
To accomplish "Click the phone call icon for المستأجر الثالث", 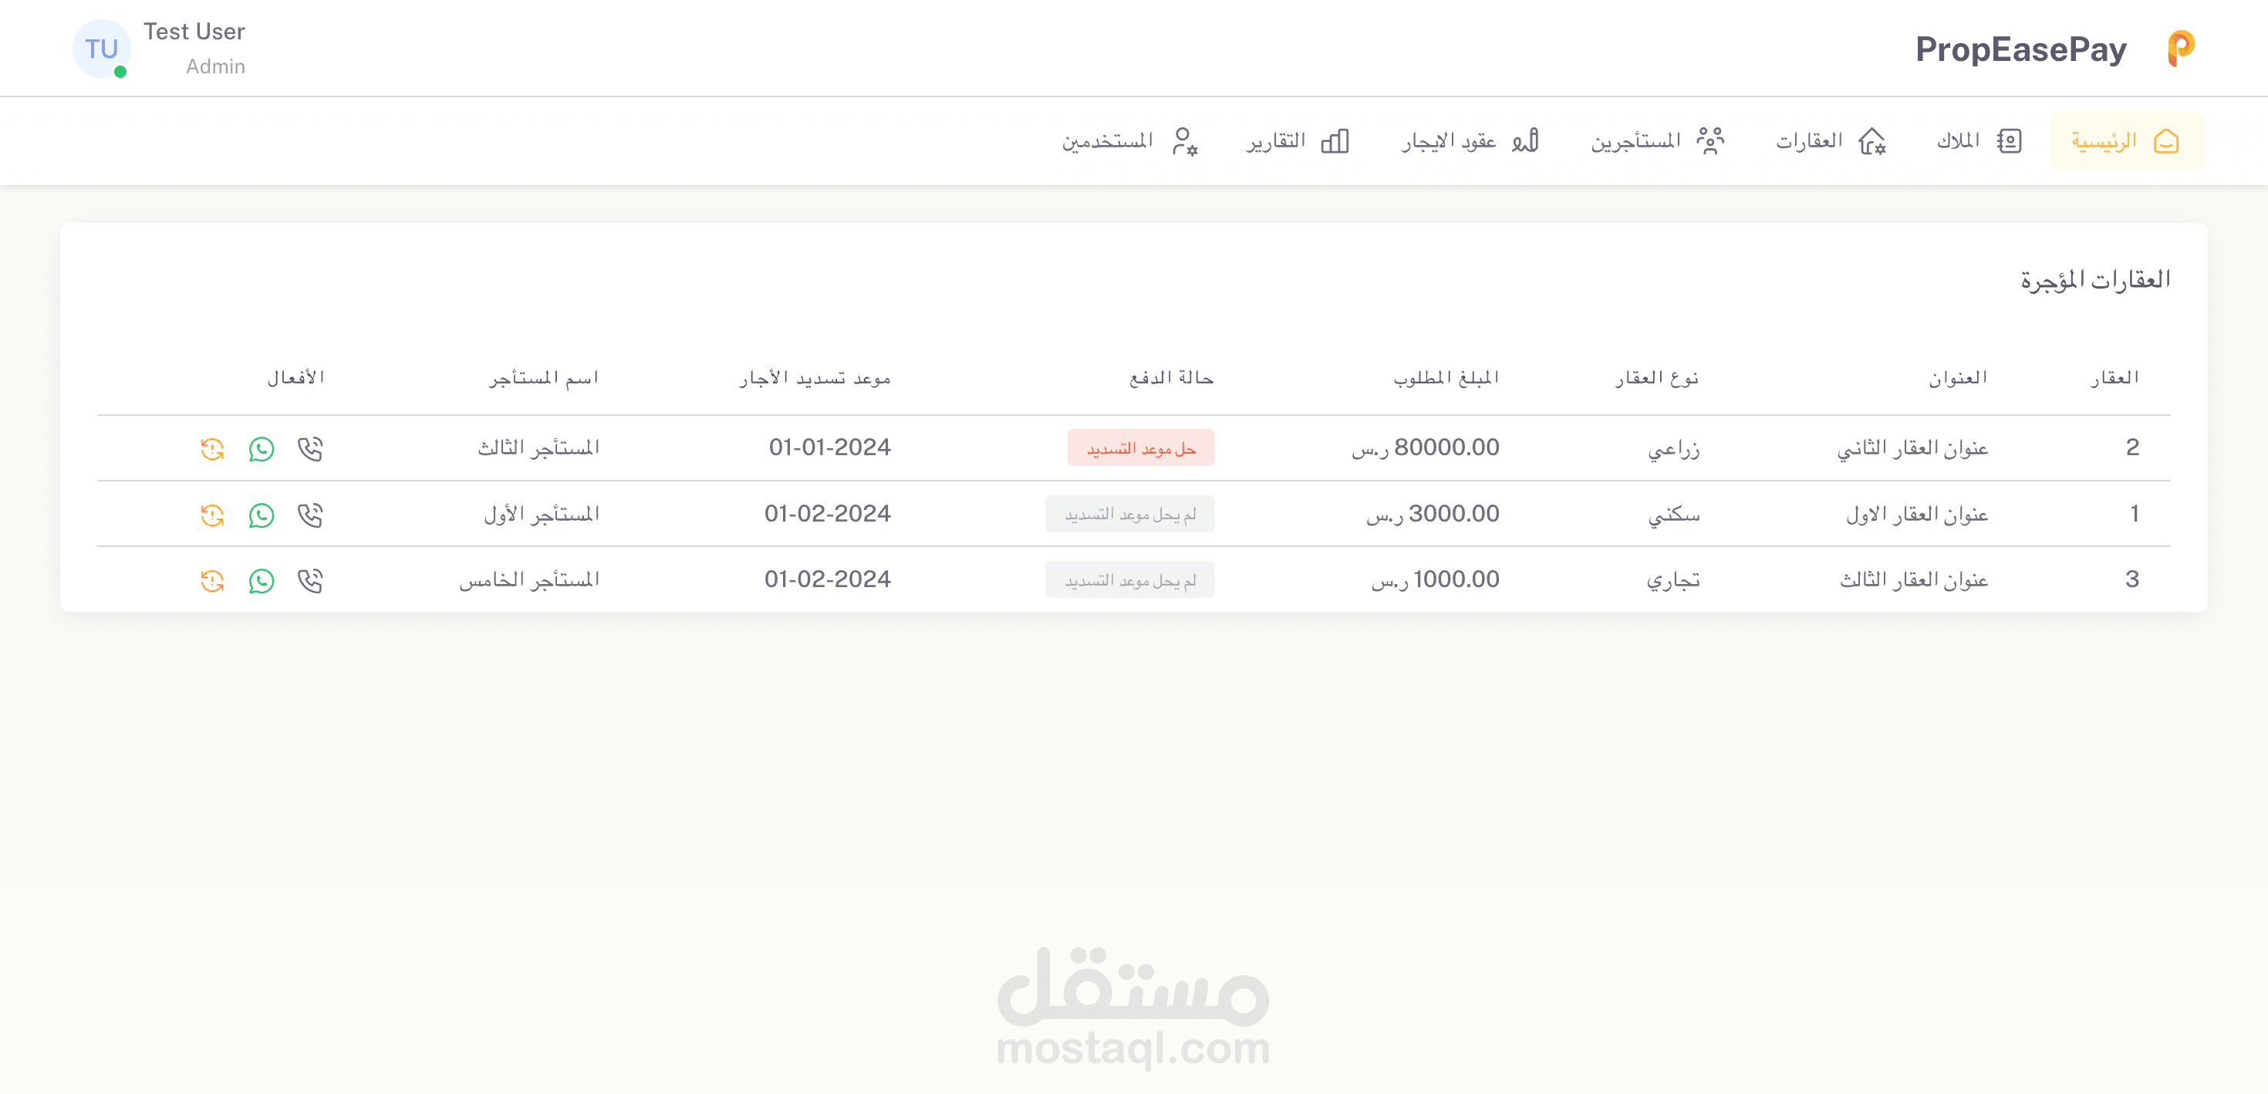I will click(x=310, y=448).
